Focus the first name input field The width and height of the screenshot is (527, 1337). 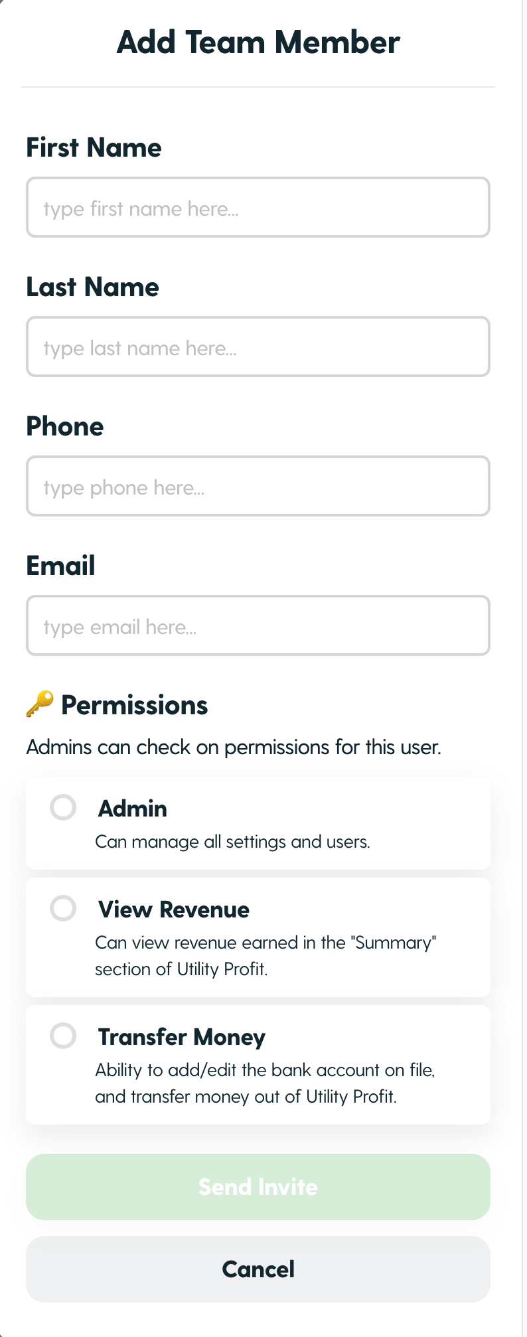point(258,208)
